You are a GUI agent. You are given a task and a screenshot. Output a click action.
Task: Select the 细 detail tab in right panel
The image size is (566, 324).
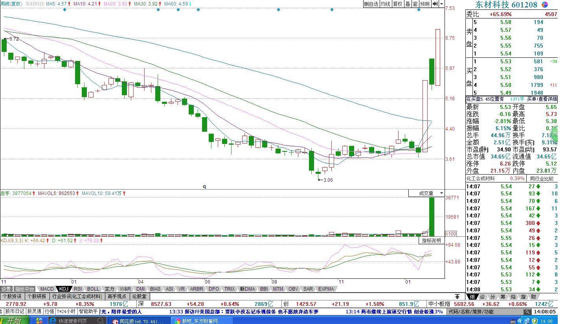(472, 296)
